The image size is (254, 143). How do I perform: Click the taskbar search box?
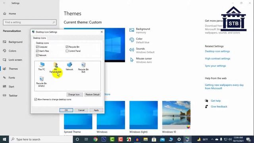[41, 139]
